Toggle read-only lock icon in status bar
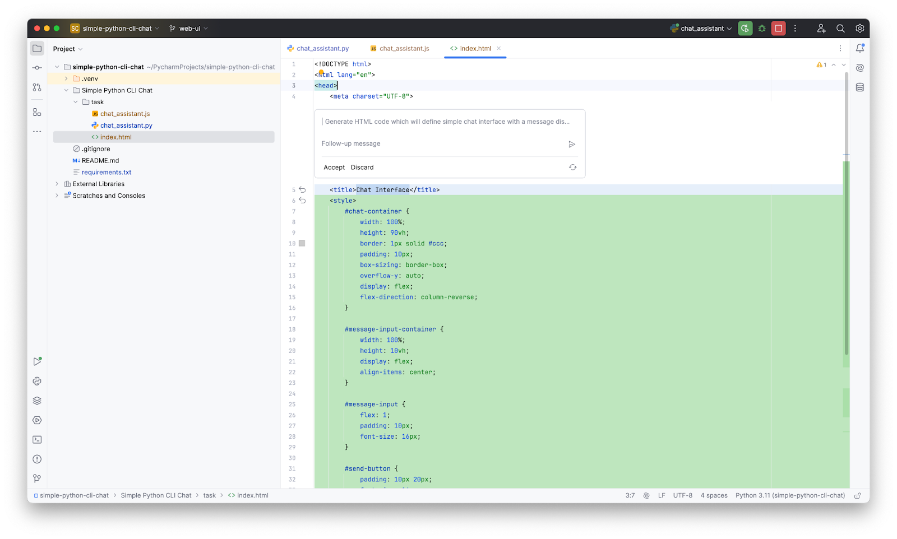 click(x=858, y=496)
